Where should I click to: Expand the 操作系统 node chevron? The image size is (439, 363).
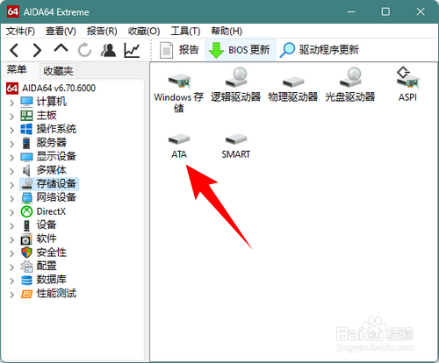point(11,130)
